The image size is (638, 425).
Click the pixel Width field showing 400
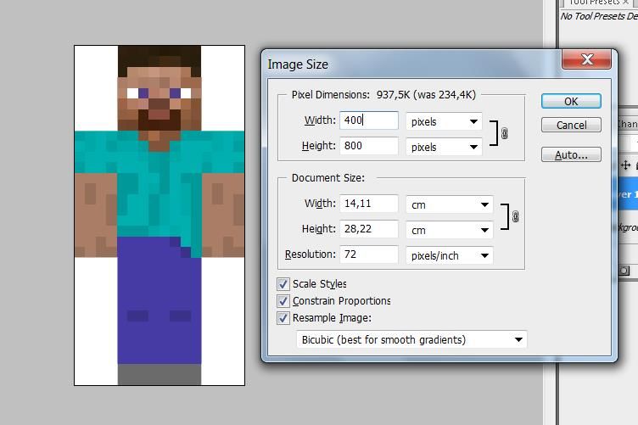tap(369, 120)
